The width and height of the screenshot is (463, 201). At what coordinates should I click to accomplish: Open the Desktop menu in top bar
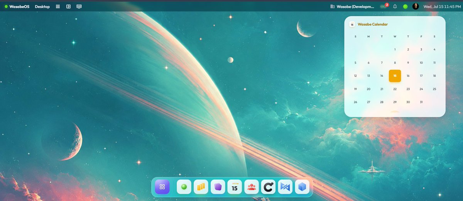[x=42, y=7]
